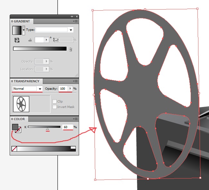
Task: Open the transparency Opacity slider arrow
Action: pyautogui.click(x=70, y=89)
